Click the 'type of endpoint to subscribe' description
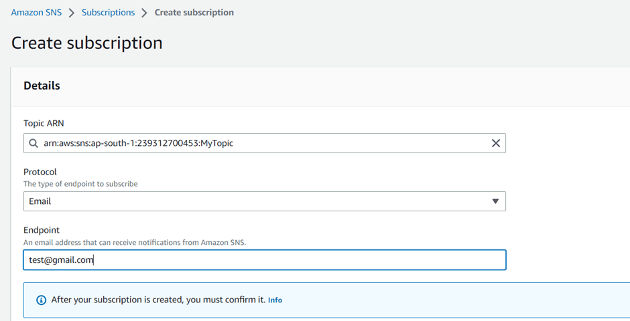Screen dimensions: 630x321 tap(80, 184)
